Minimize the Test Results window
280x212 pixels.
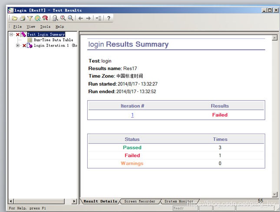(x=264, y=10)
